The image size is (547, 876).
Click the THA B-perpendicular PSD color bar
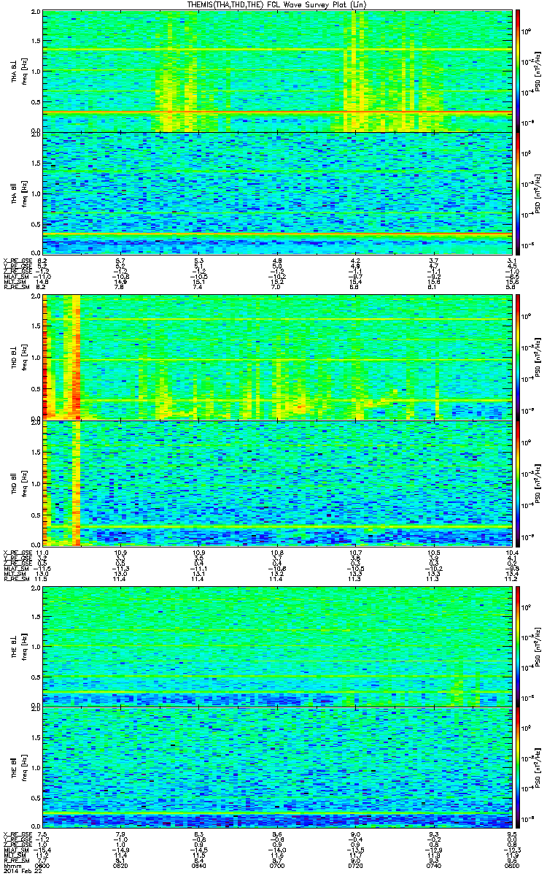tap(517, 71)
